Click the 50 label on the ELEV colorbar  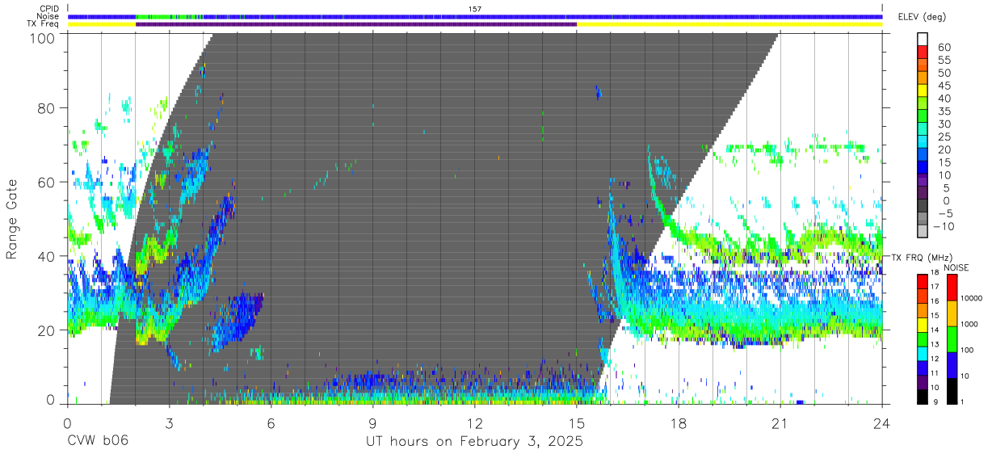click(x=944, y=74)
